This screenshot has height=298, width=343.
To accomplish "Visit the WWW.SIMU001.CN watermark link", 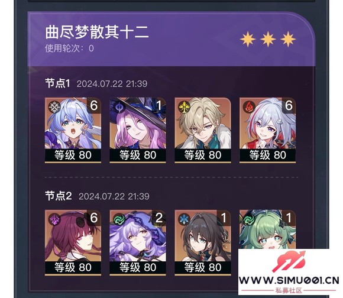I will 289,280.
